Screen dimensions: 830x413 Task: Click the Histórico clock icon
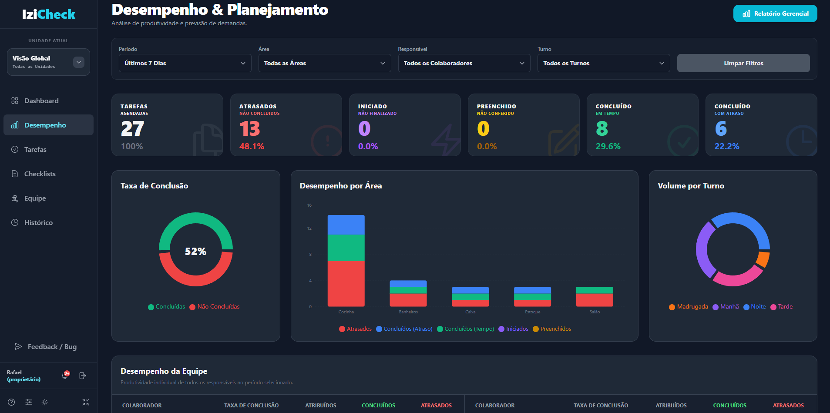pyautogui.click(x=15, y=222)
